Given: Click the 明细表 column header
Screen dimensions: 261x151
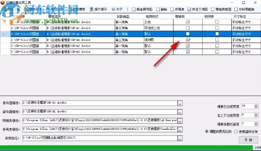Looking at the screenshot, I should pos(217,16).
